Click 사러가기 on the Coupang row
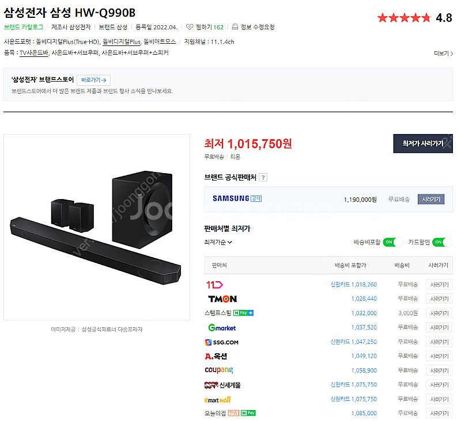Image resolution: width=461 pixels, height=421 pixels. click(439, 370)
